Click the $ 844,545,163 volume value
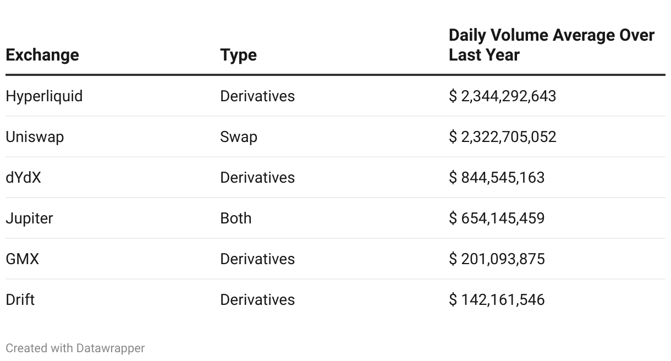This screenshot has width=671, height=361. pyautogui.click(x=497, y=178)
